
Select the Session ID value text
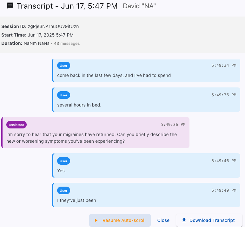coord(53,26)
